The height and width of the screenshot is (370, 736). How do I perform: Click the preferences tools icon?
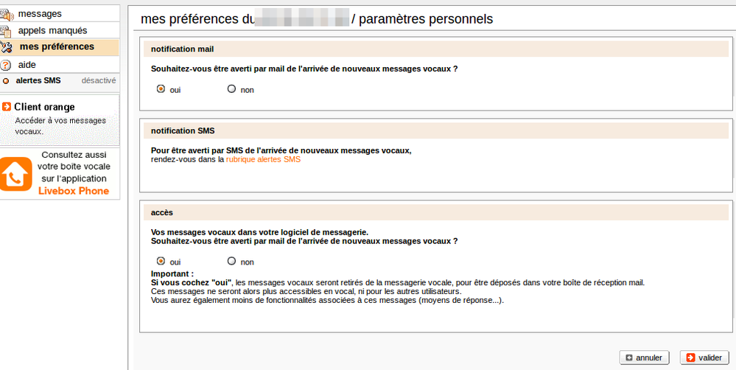(x=7, y=47)
